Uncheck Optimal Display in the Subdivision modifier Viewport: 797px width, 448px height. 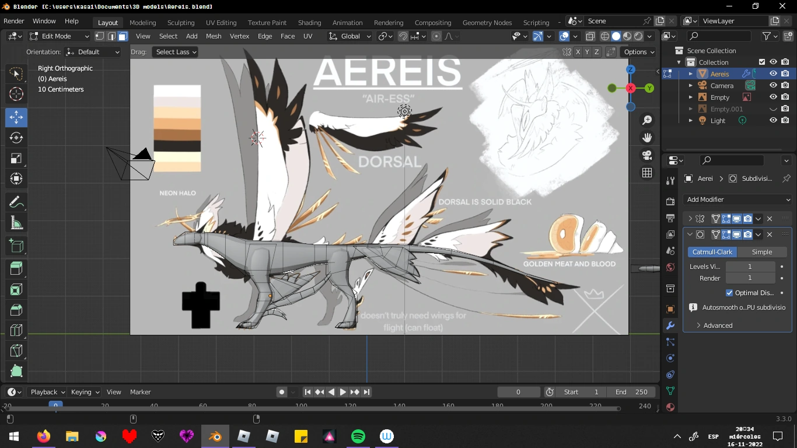(x=729, y=292)
